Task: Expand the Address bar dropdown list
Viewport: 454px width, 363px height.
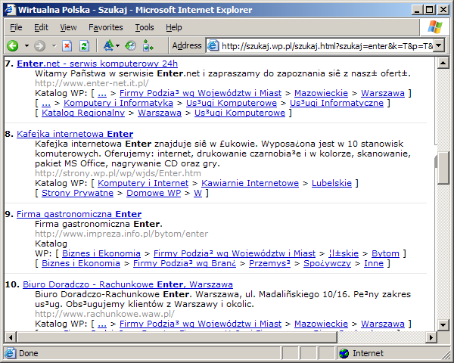Action: click(439, 45)
